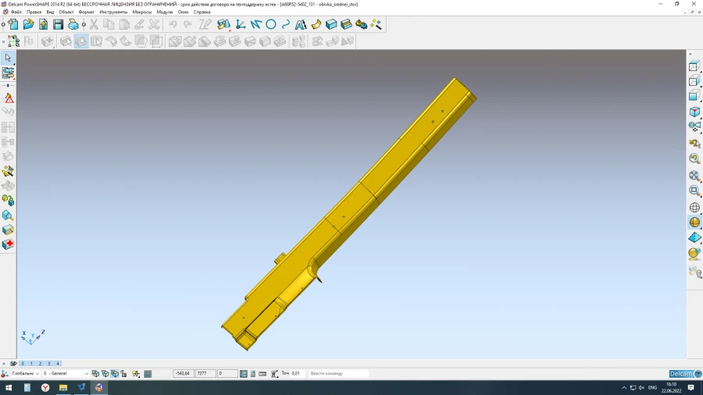The width and height of the screenshot is (703, 395).
Task: Toggle wireframe globe view mode
Action: pyautogui.click(x=694, y=208)
